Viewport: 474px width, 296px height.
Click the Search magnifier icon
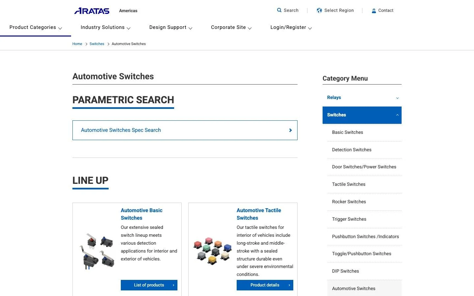click(x=279, y=10)
